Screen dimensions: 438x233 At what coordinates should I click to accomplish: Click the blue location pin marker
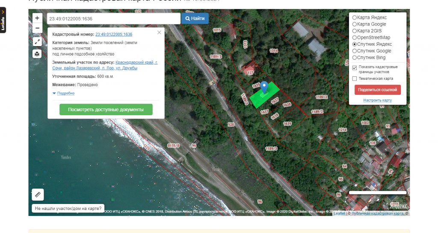tap(264, 86)
